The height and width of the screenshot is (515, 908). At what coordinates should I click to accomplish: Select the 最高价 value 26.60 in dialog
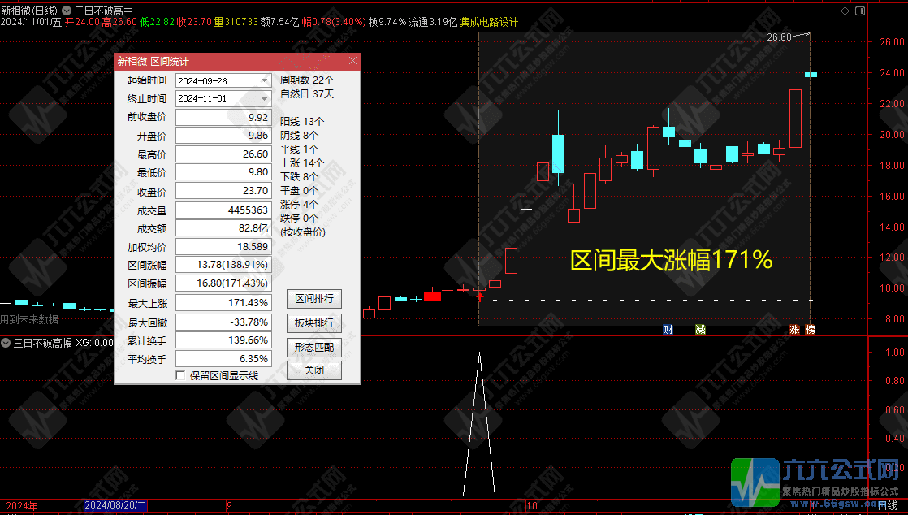(x=223, y=154)
